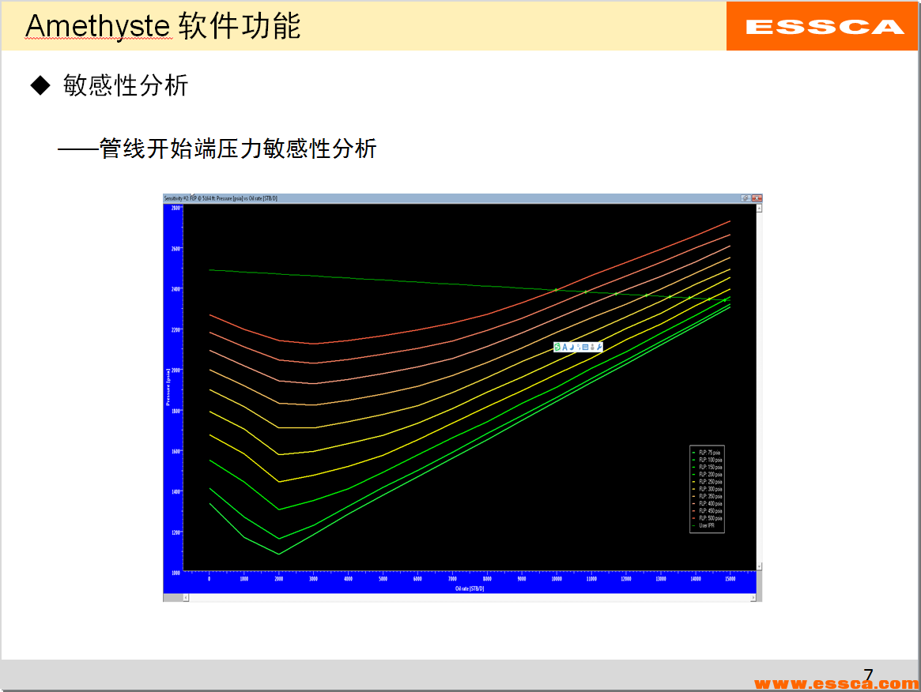Image resolution: width=921 pixels, height=692 pixels.
Task: Click the gray user icon in the floating toolbar
Action: pos(592,346)
